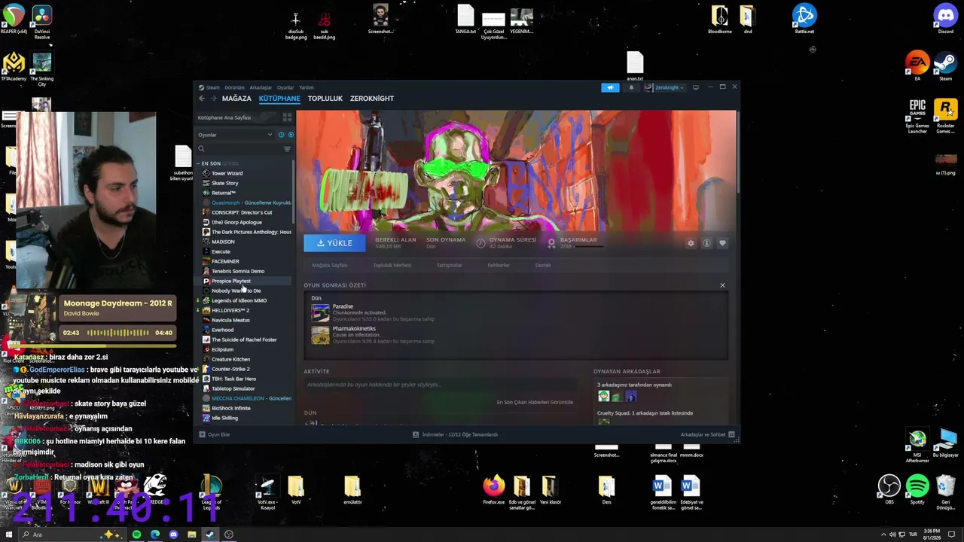The image size is (964, 542).
Task: Select Tower Wizard in the library
Action: [227, 173]
